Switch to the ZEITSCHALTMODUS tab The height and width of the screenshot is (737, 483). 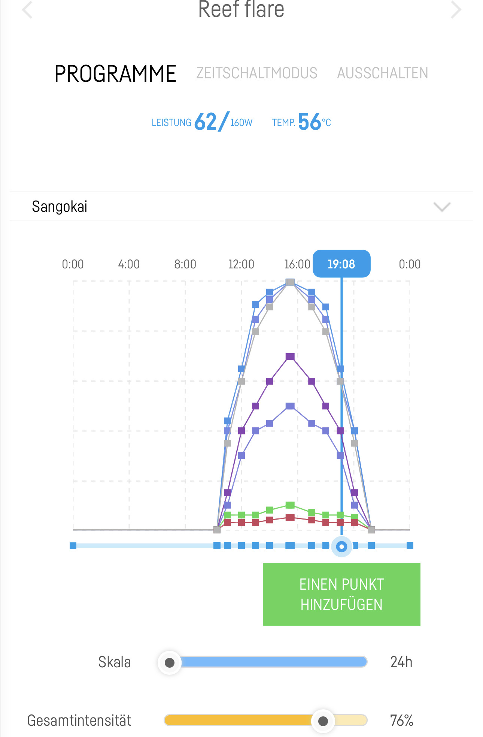[x=256, y=73]
